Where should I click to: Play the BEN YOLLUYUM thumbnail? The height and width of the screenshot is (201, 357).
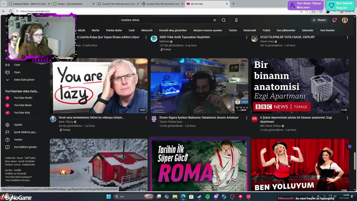coord(300,165)
